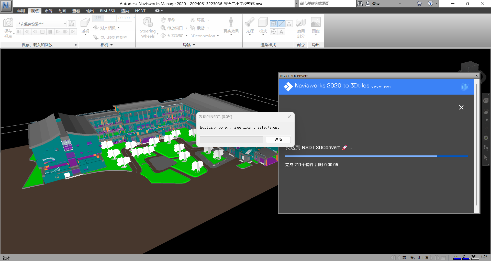Image resolution: width=491 pixels, height=261 pixels.
Task: Click the shopping cart icon
Action: pos(419,3)
